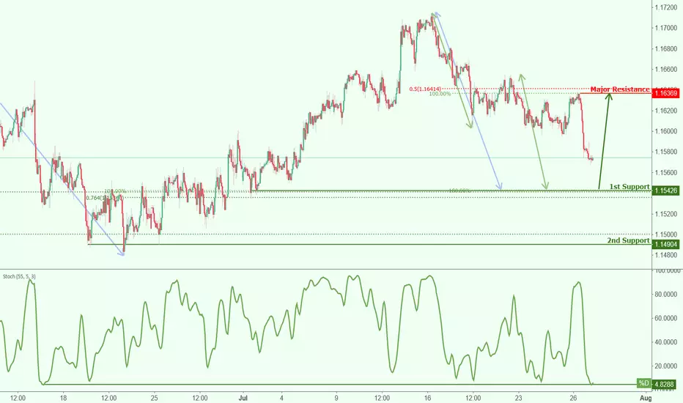Viewport: 683px width, 403px height.
Task: Click the 40.0000 stochastic axis label
Action: [666, 342]
